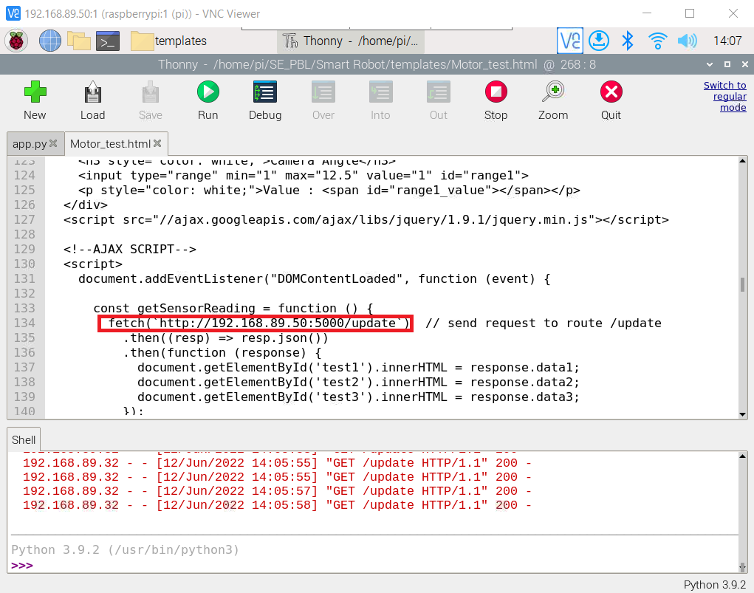Click the test1 innerHTML assignment line

[358, 368]
